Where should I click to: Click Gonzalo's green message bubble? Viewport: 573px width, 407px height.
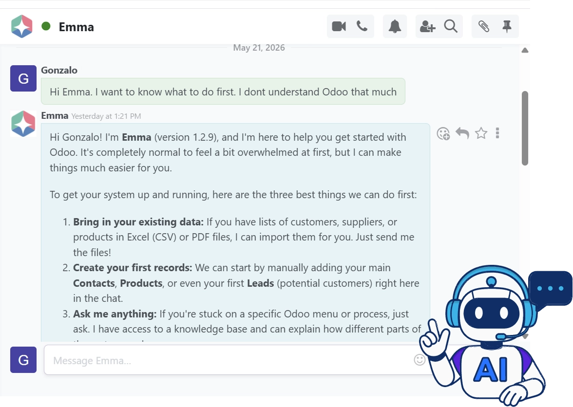tap(223, 91)
